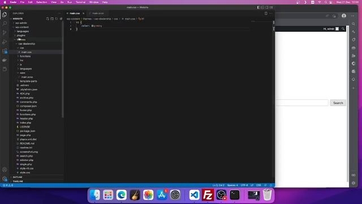This screenshot has width=362, height=204.
Task: Open Terminal app from the Dock
Action: pyautogui.click(x=235, y=195)
